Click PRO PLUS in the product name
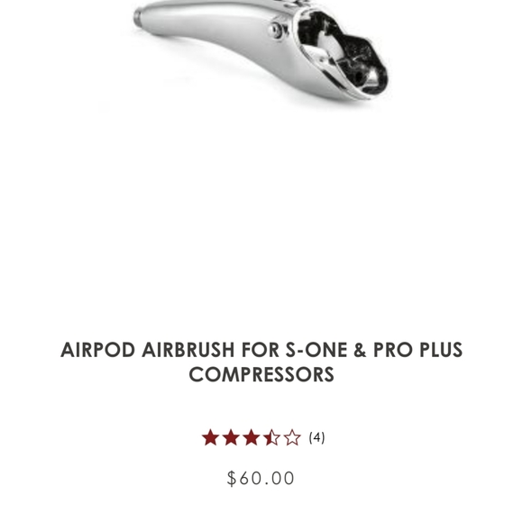Viewport: 523px width, 523px height. coord(417,350)
